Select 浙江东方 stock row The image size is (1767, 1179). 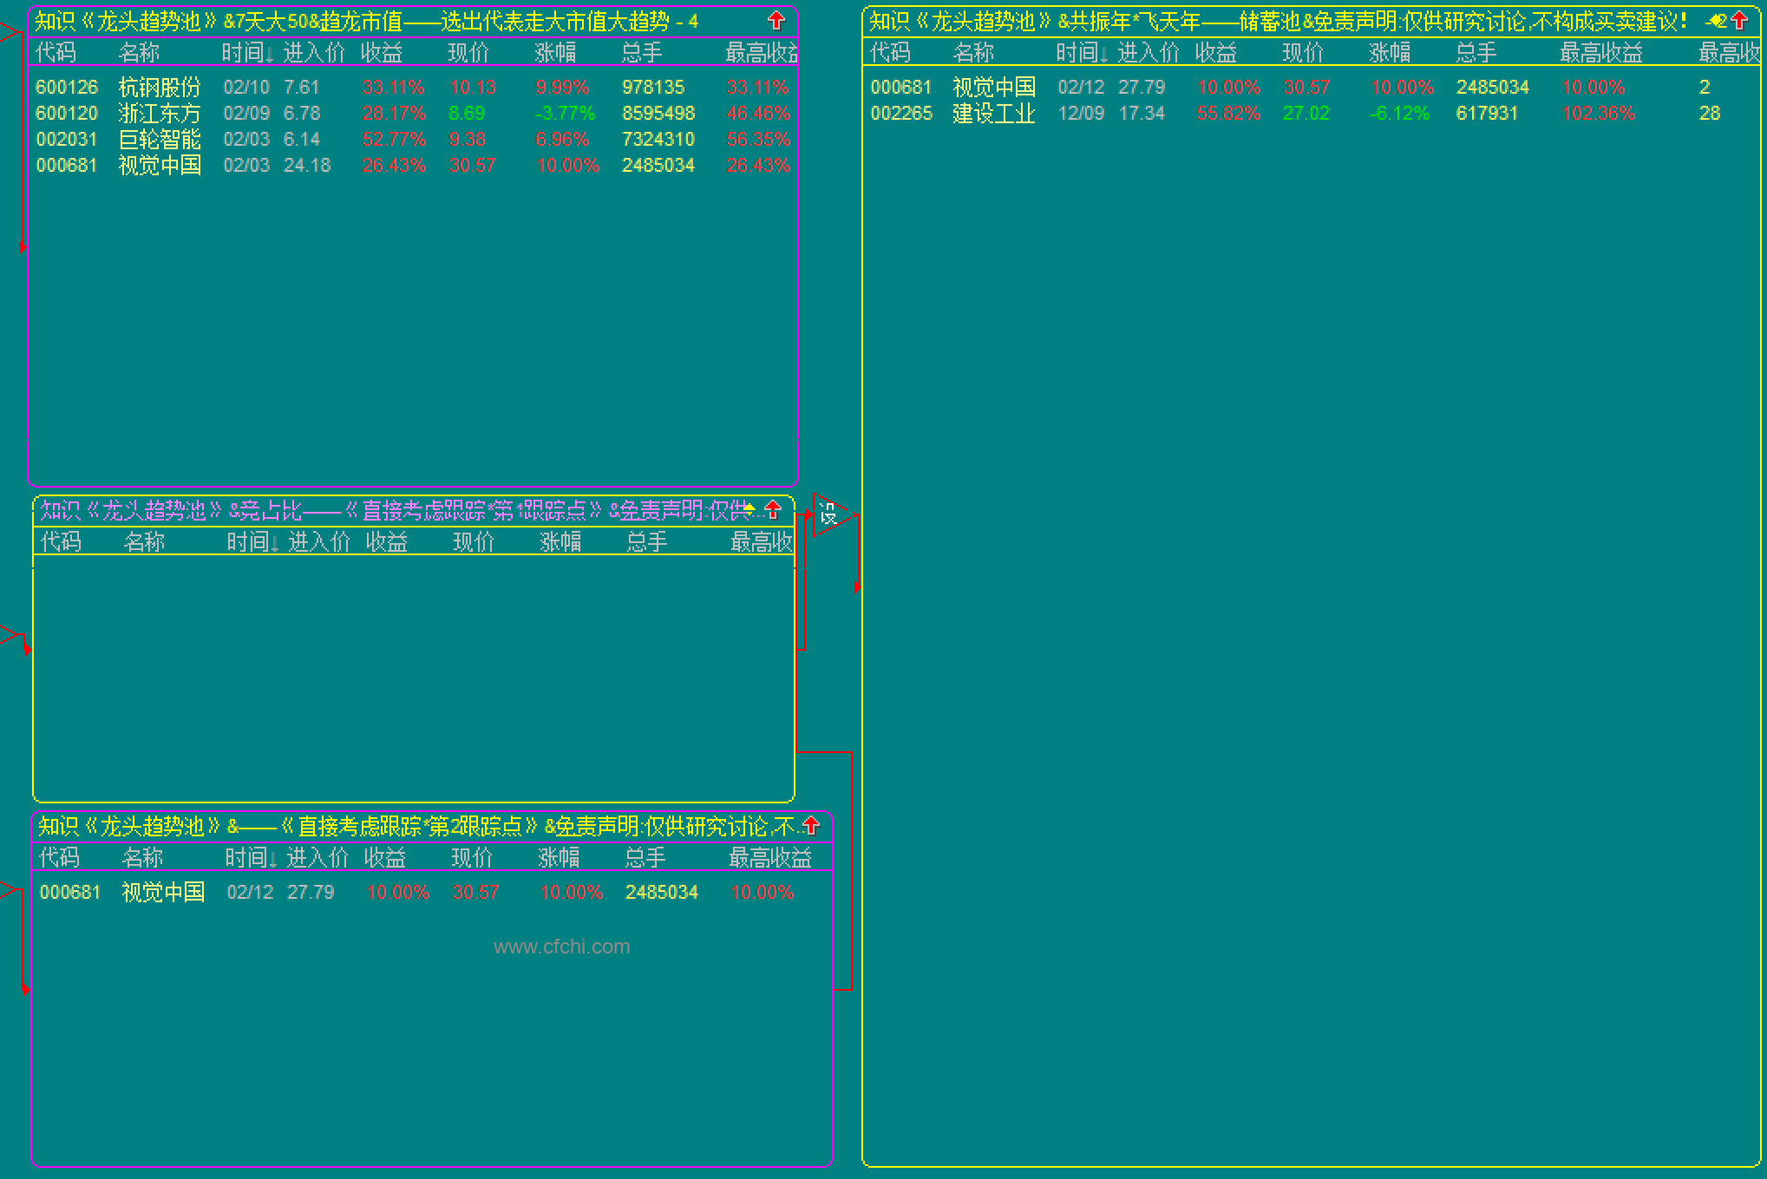click(160, 113)
